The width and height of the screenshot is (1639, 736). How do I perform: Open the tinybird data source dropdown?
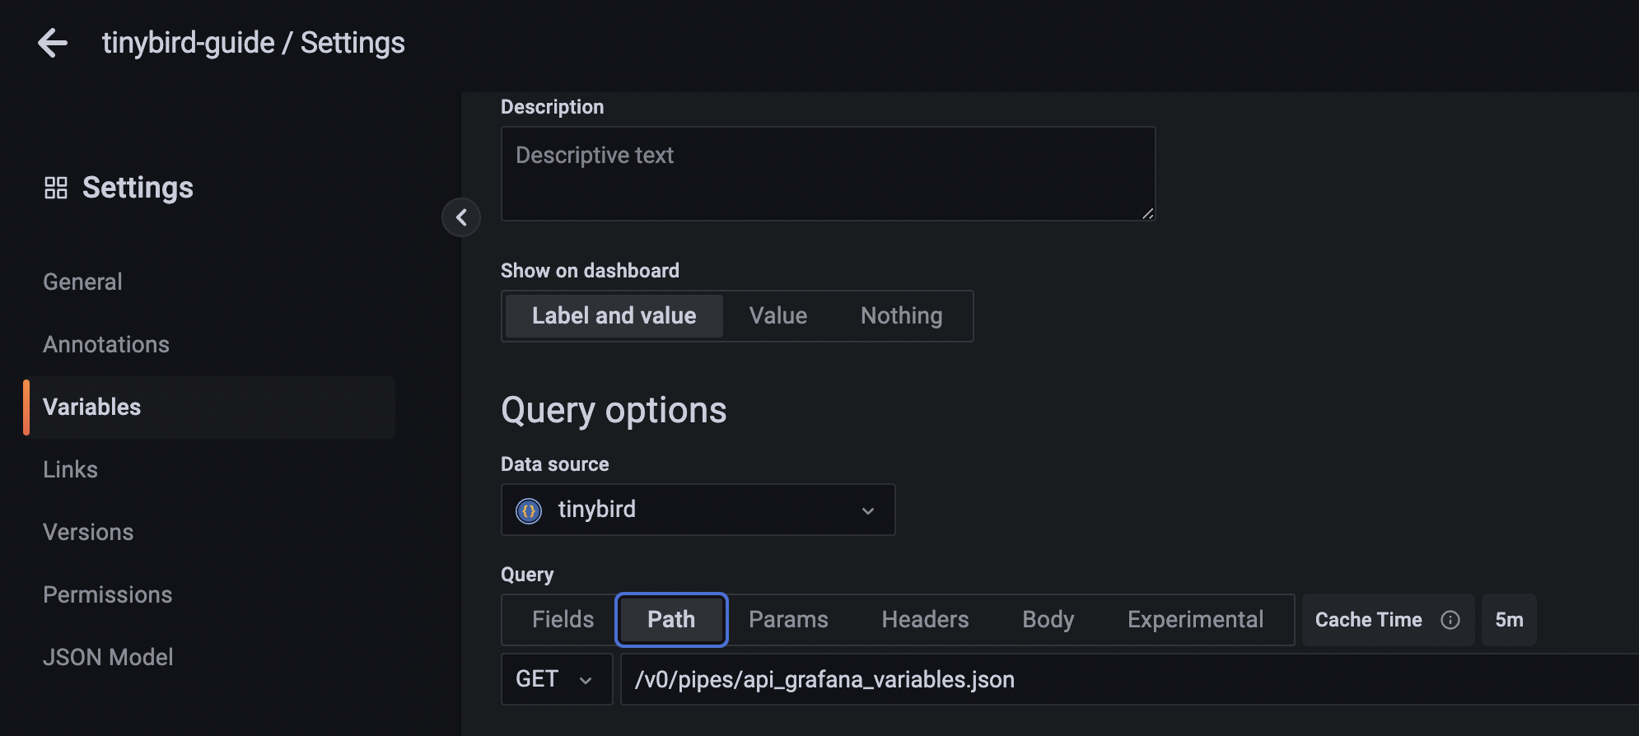point(698,510)
